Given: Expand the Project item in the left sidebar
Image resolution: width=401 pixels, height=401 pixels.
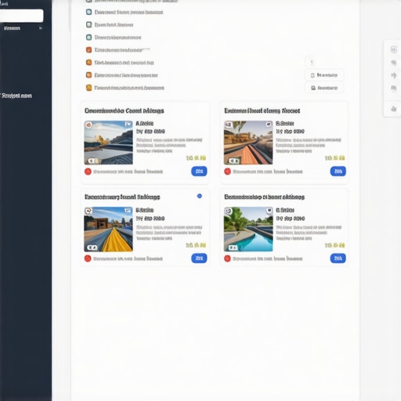Looking at the screenshot, I should [x=16, y=96].
